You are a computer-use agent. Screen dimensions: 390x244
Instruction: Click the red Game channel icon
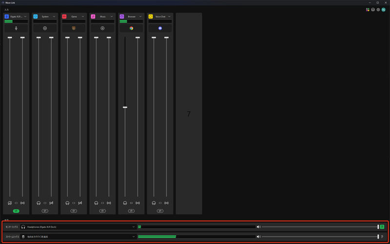click(64, 17)
